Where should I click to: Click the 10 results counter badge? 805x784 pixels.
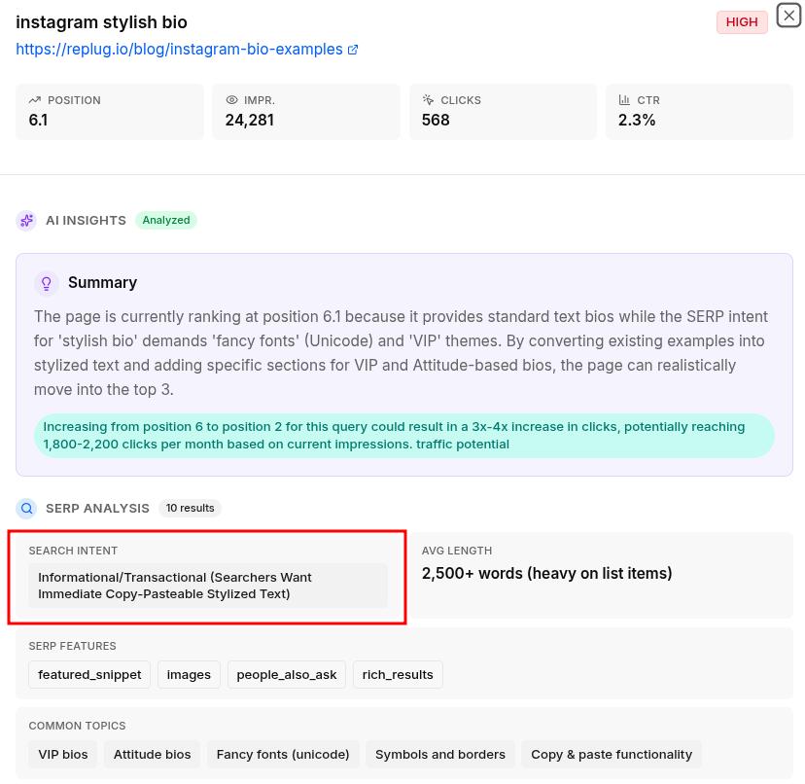pyautogui.click(x=190, y=508)
